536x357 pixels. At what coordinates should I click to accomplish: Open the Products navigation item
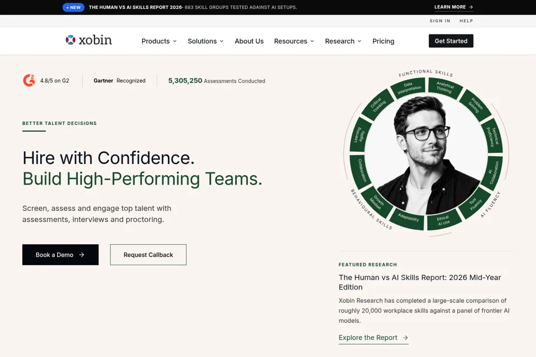(156, 41)
